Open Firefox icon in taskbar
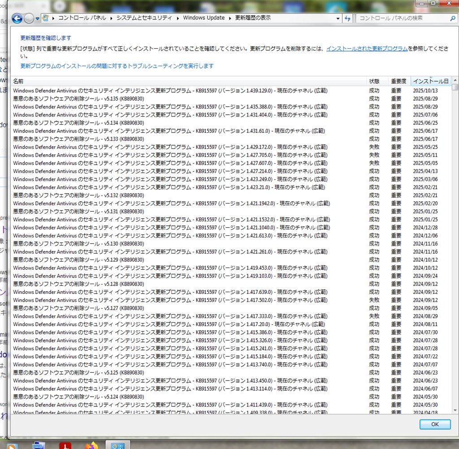459x449 pixels. click(91, 445)
